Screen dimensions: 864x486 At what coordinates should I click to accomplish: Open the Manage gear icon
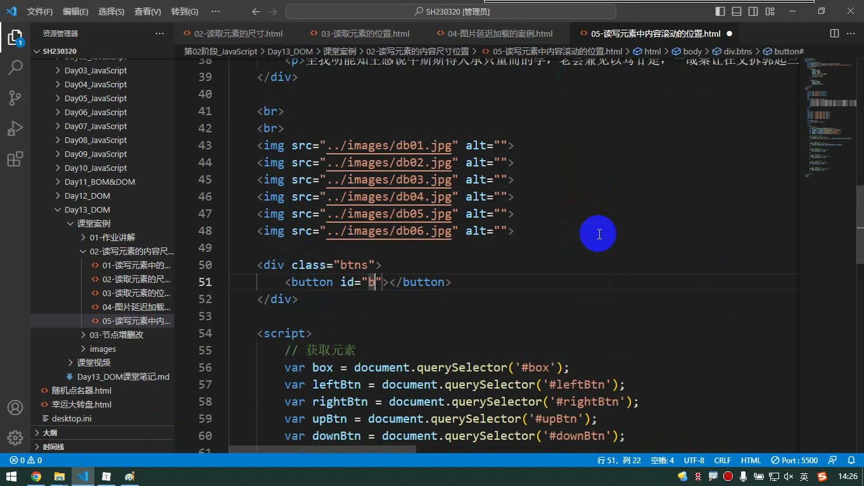click(x=15, y=438)
